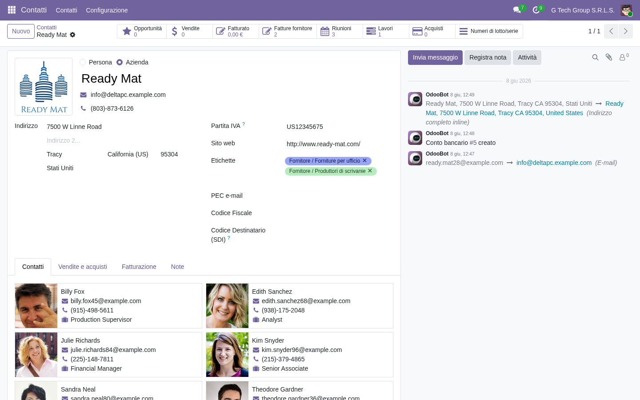Go to previous record arrow
This screenshot has height=400, width=640.
(611, 31)
